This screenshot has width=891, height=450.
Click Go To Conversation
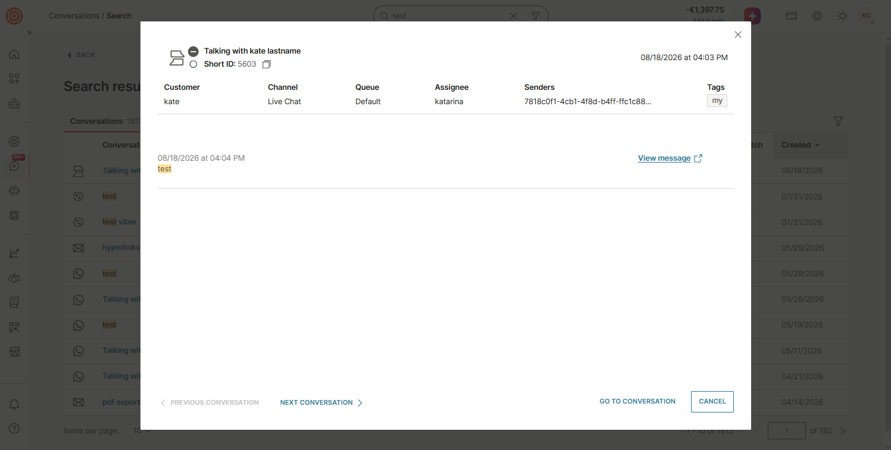coord(637,401)
